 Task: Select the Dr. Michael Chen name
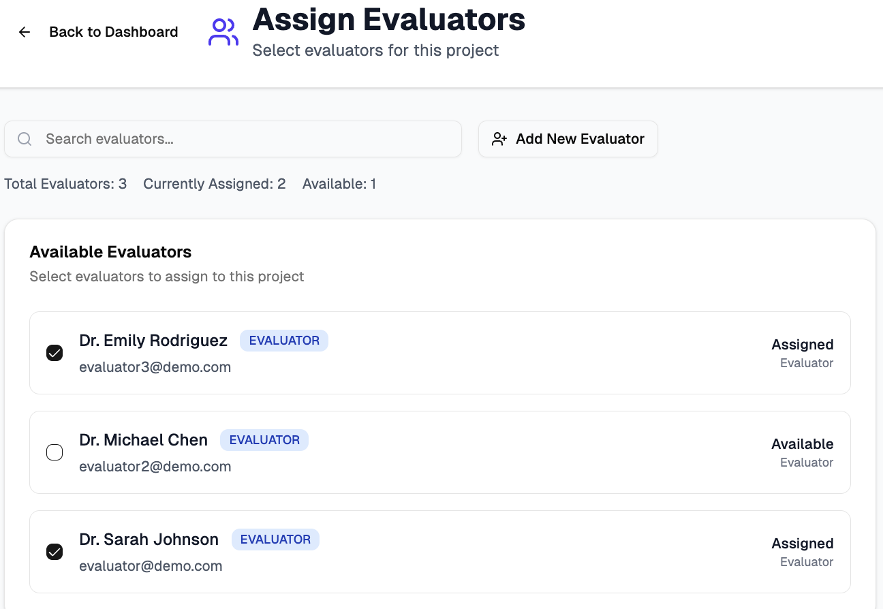click(143, 440)
